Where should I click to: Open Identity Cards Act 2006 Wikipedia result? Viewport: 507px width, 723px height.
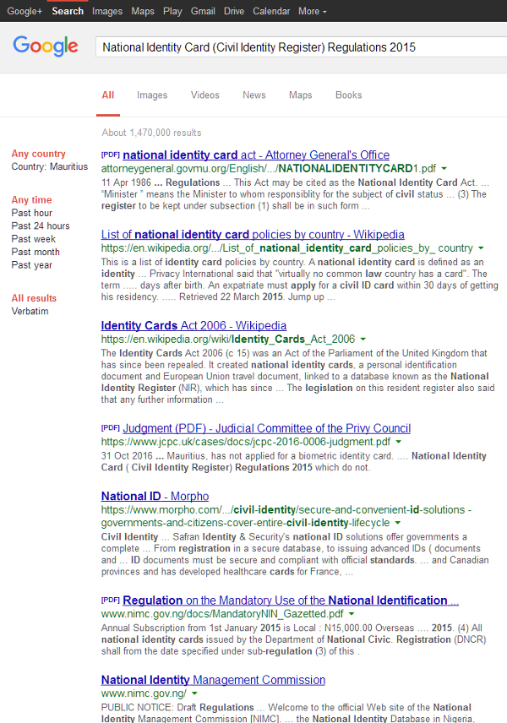(x=194, y=326)
